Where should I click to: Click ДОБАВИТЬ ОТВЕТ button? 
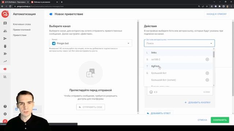[159, 113]
